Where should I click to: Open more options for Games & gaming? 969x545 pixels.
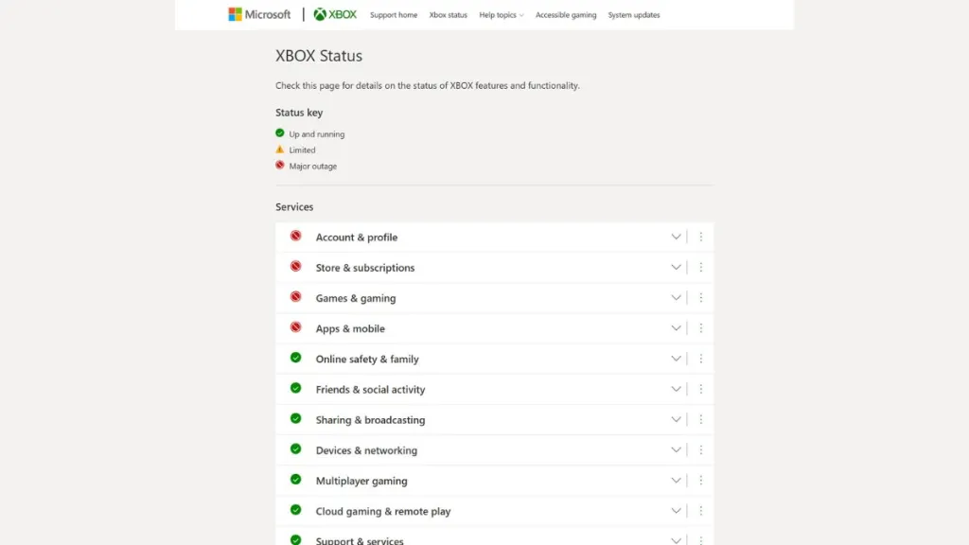click(x=701, y=297)
